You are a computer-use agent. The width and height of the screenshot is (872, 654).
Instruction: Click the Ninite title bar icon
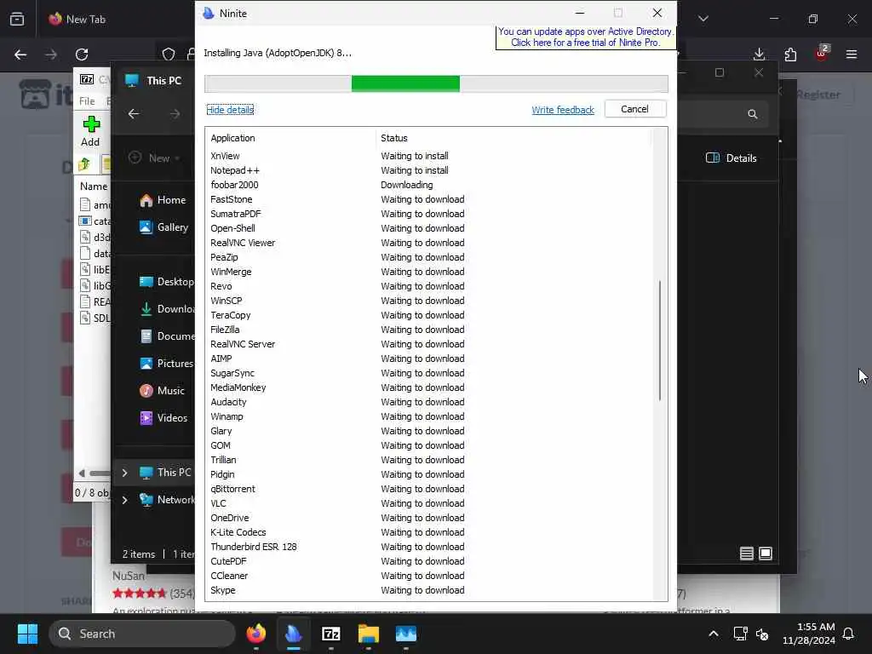[x=209, y=13]
